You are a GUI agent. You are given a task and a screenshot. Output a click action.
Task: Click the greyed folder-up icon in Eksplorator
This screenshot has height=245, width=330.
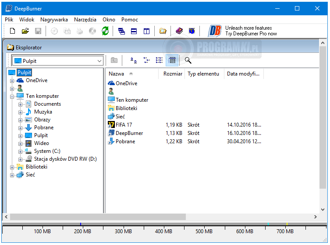click(x=114, y=60)
